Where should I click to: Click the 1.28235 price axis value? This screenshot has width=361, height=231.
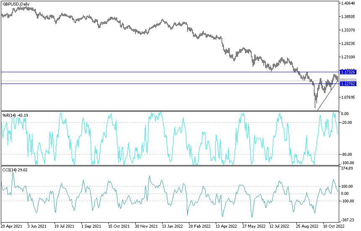coord(348,44)
